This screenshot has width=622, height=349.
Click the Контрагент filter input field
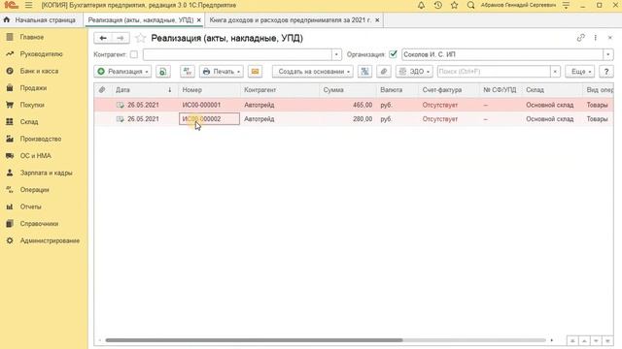click(x=237, y=54)
